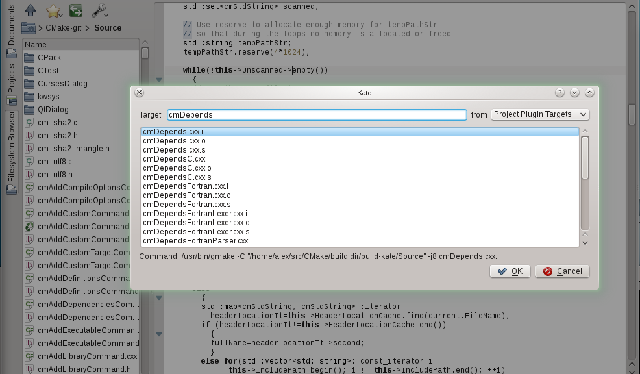Click the dialog help question-mark icon
Viewport: 640px width, 374px height.
(560, 93)
